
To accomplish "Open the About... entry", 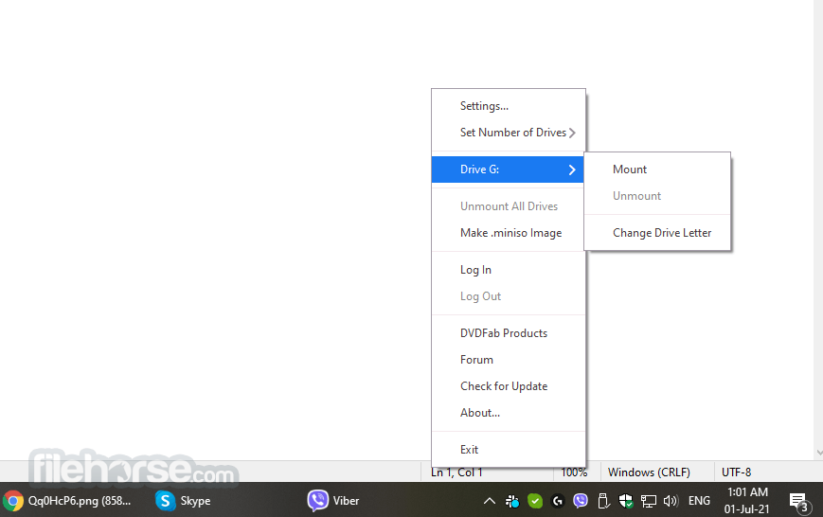I will (508, 413).
